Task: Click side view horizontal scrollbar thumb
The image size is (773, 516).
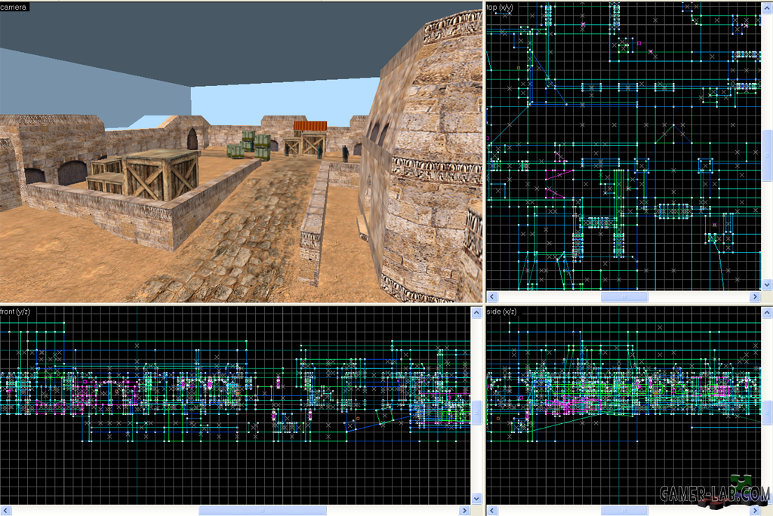Action: [624, 511]
